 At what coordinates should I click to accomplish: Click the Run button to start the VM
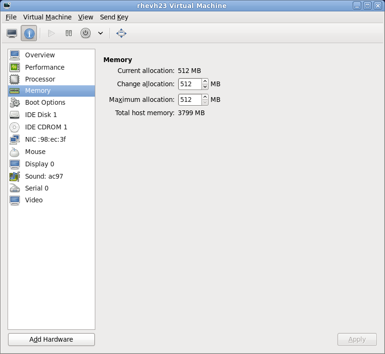51,33
